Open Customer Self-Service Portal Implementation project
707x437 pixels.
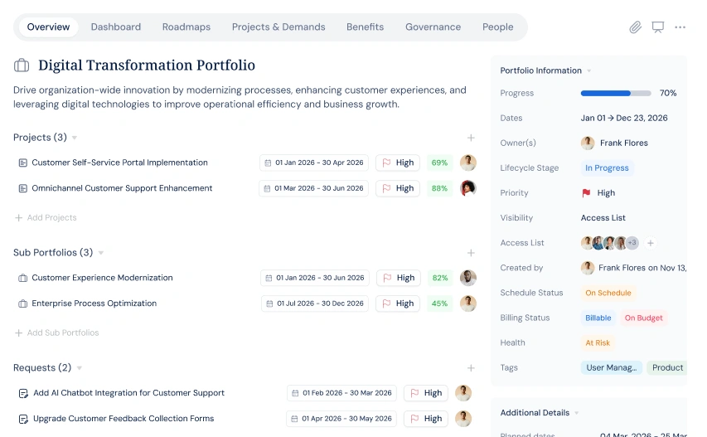pos(119,163)
